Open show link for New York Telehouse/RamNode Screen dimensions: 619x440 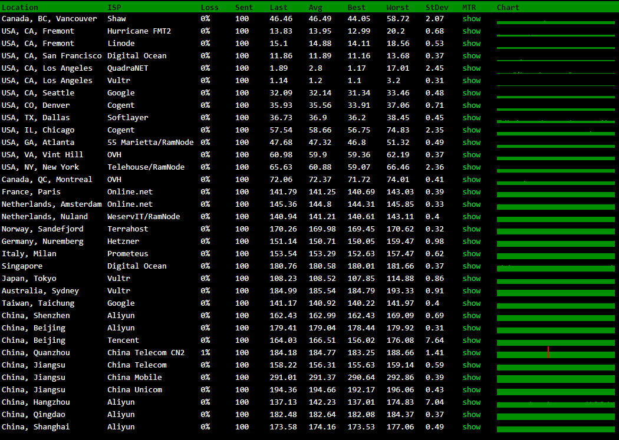[x=471, y=167]
